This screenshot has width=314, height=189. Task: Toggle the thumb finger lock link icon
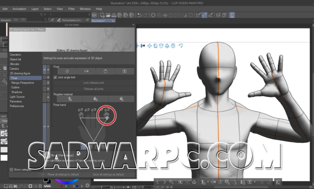pos(80,110)
